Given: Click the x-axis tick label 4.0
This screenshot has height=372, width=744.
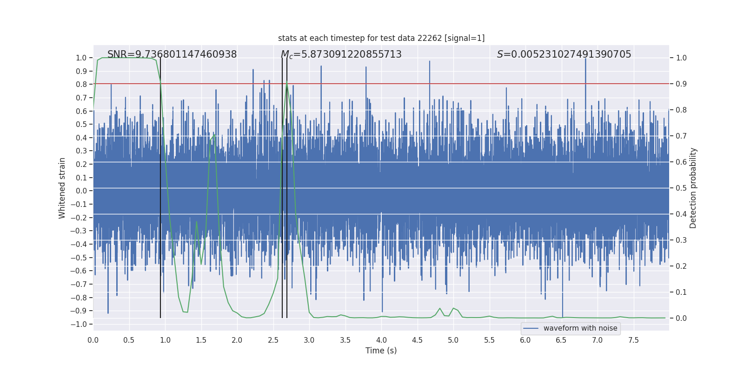Looking at the screenshot, I should coord(381,340).
